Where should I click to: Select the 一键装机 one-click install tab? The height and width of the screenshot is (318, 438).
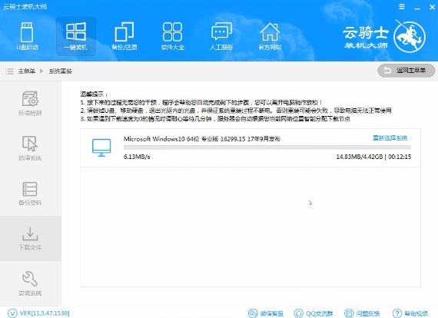tap(76, 36)
